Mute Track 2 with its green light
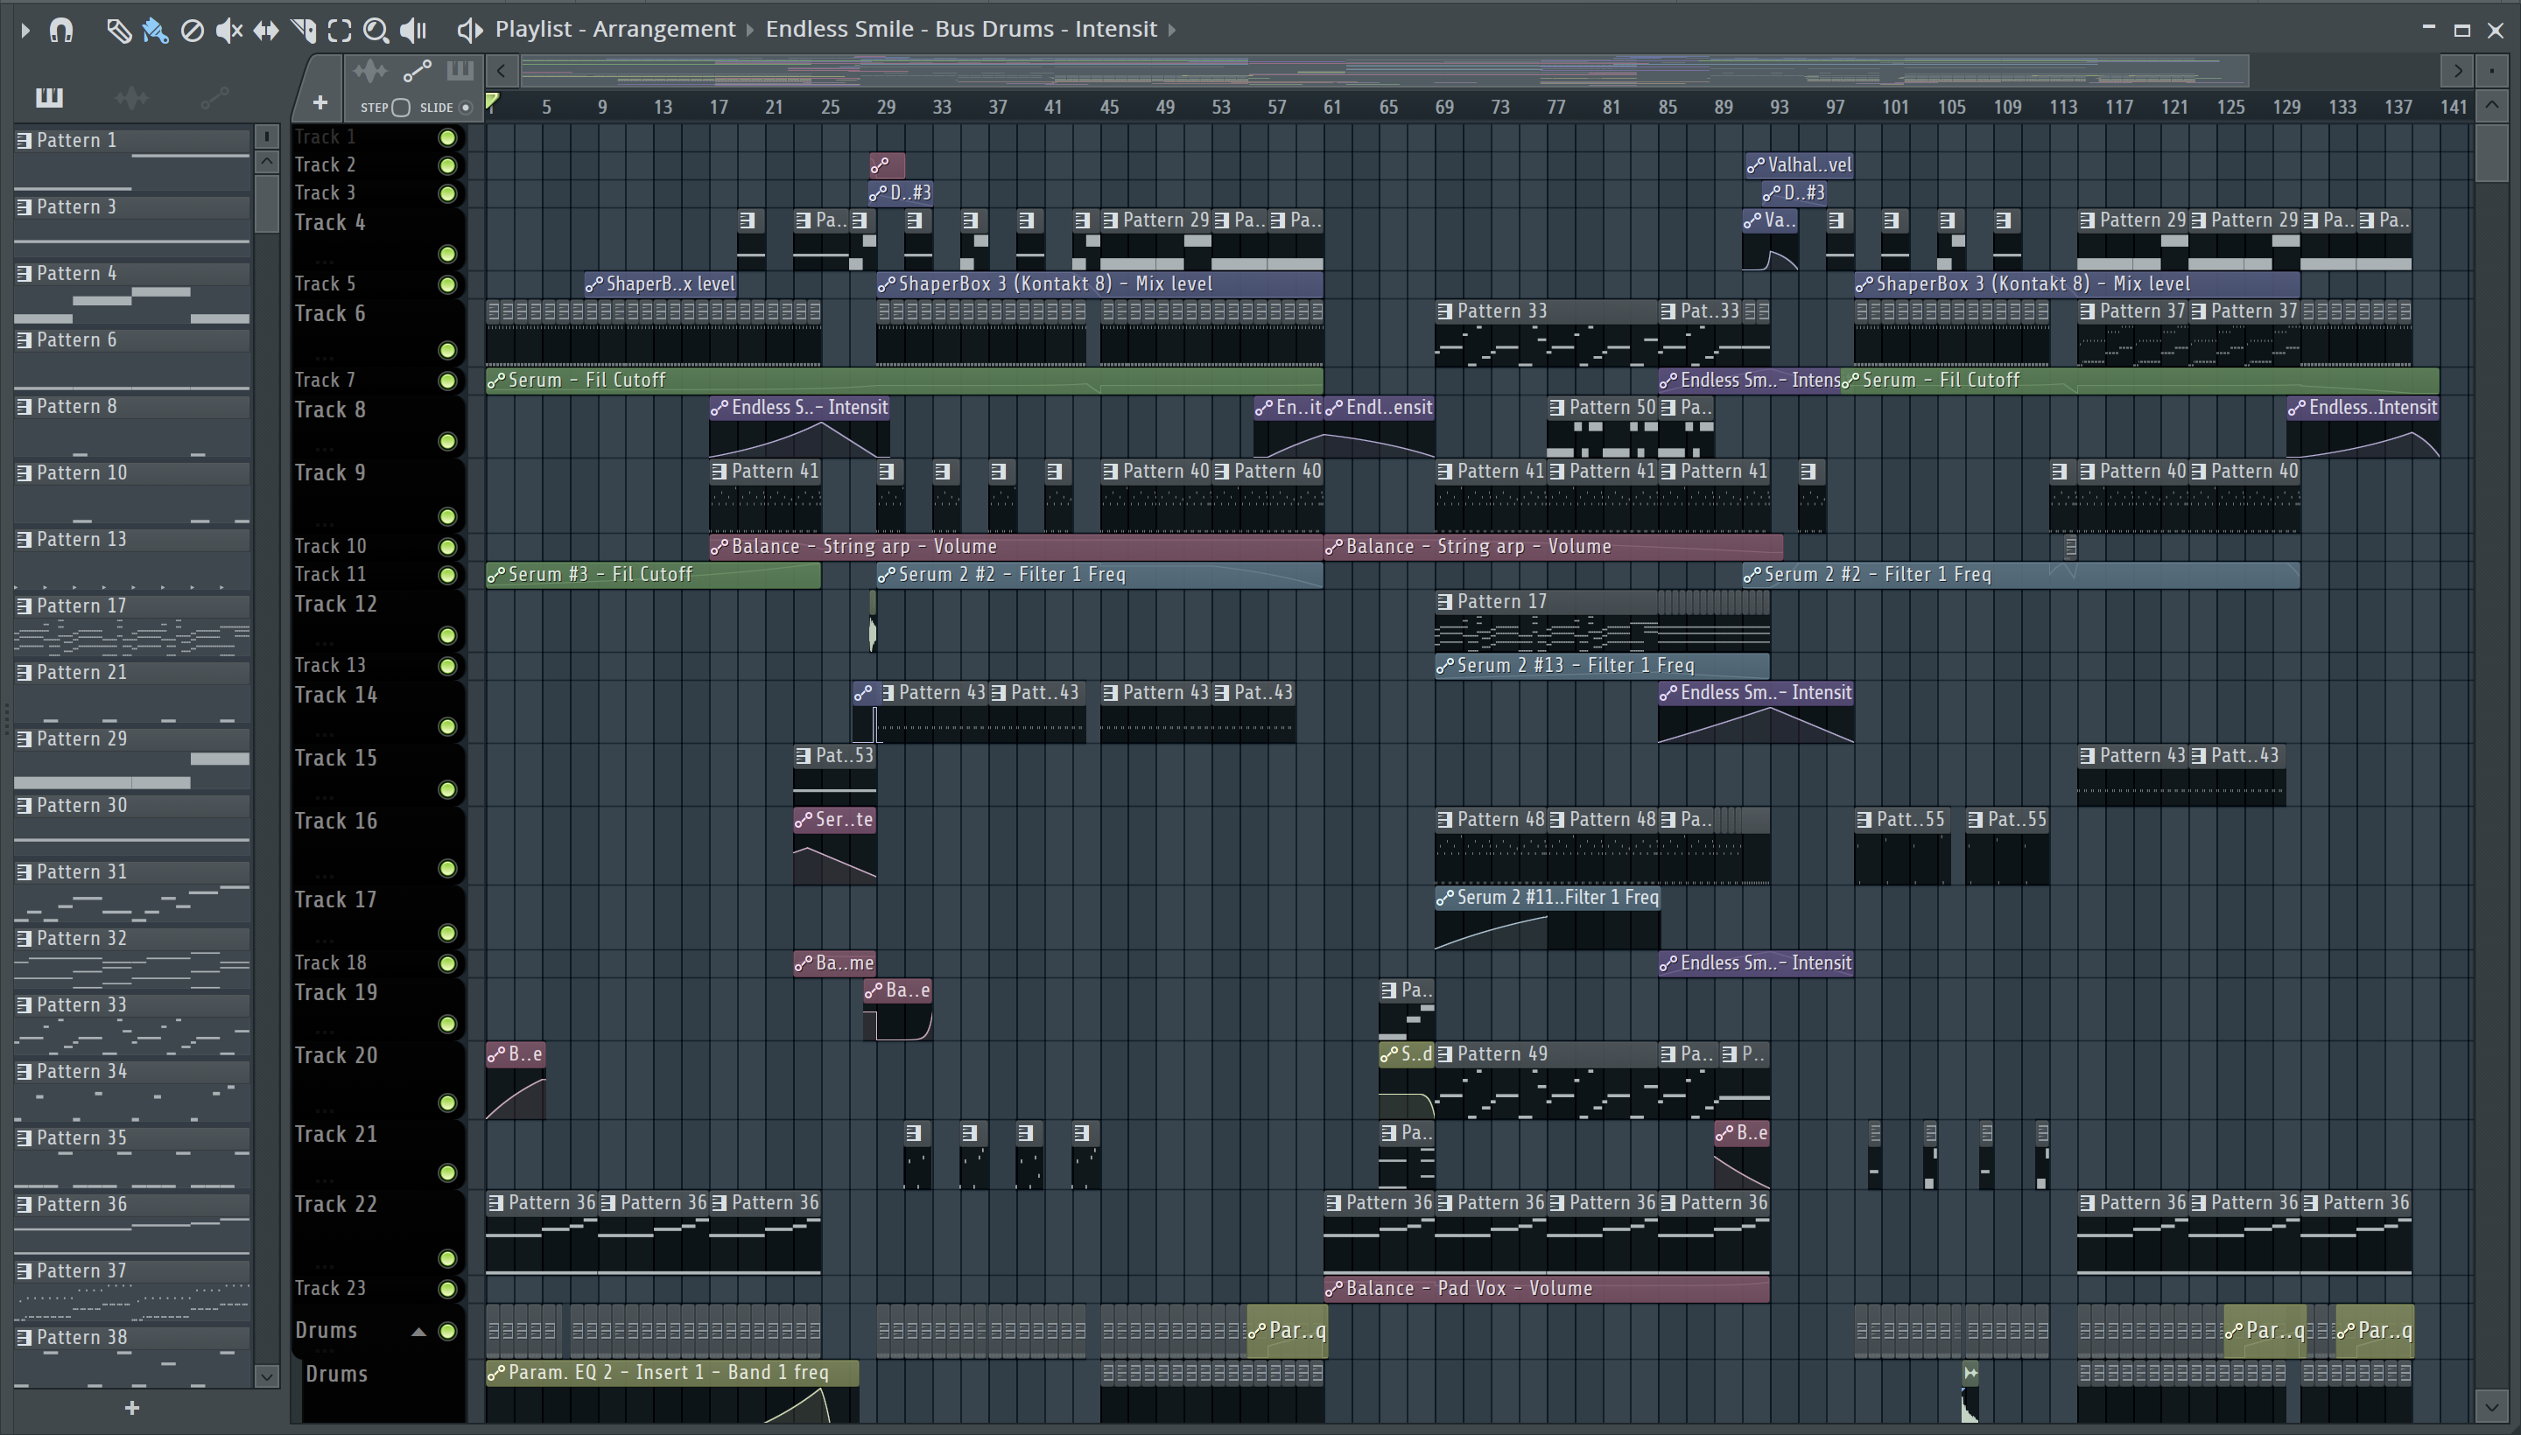The image size is (2521, 1435). tap(447, 165)
